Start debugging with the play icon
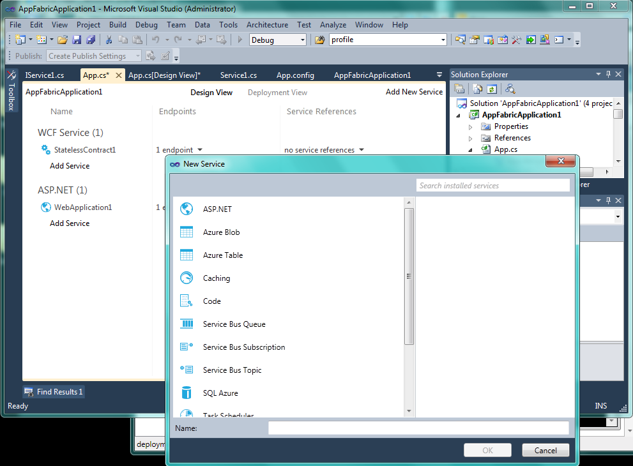 coord(240,40)
